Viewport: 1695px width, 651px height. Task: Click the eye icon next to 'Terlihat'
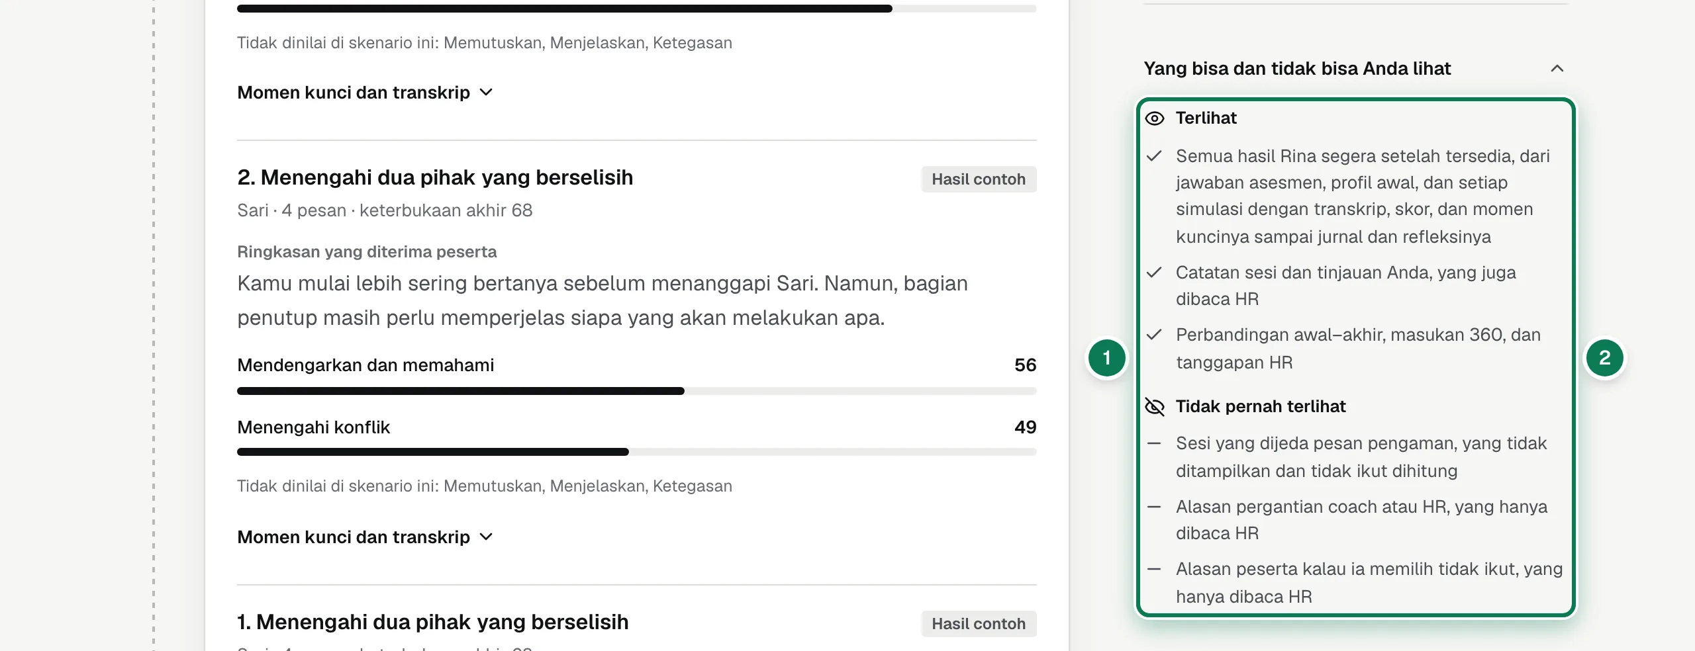[x=1155, y=118]
